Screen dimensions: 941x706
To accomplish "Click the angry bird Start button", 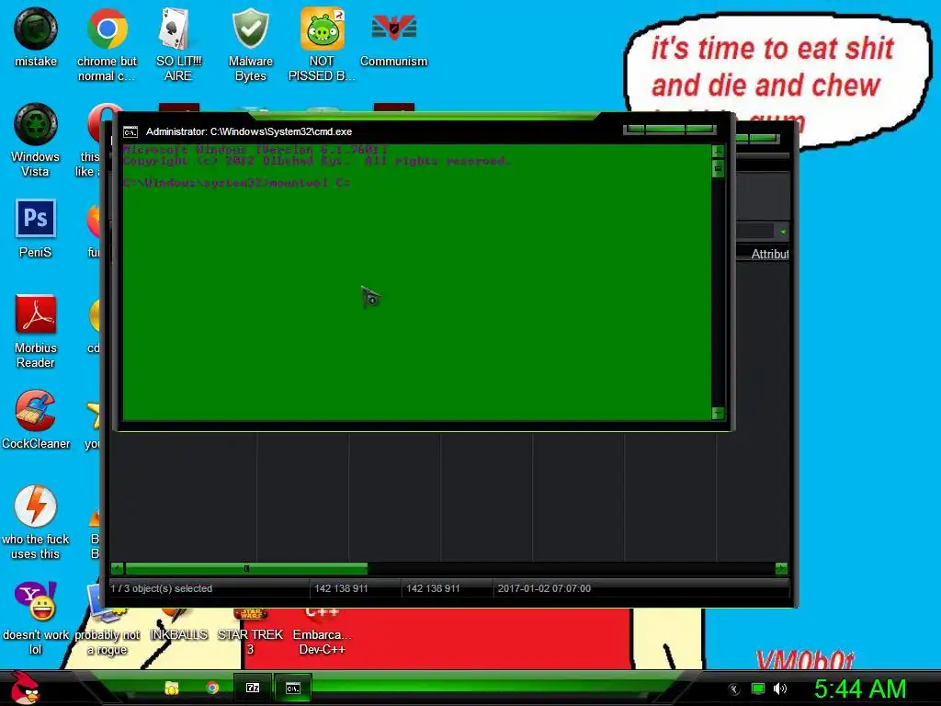I will [26, 688].
